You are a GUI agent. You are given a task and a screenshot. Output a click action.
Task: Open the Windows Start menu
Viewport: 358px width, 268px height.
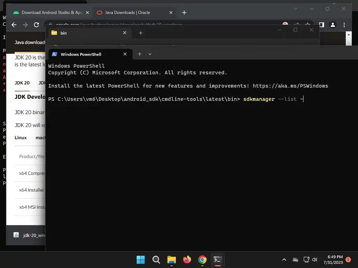pos(141,260)
